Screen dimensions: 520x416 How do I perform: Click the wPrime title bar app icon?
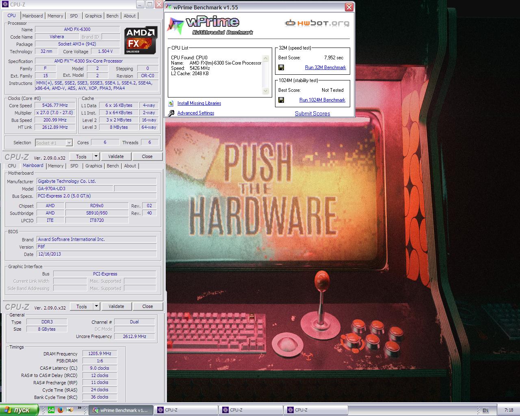[169, 7]
